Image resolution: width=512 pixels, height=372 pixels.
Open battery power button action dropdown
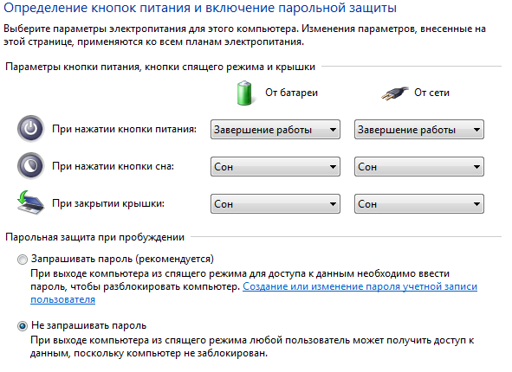point(275,130)
